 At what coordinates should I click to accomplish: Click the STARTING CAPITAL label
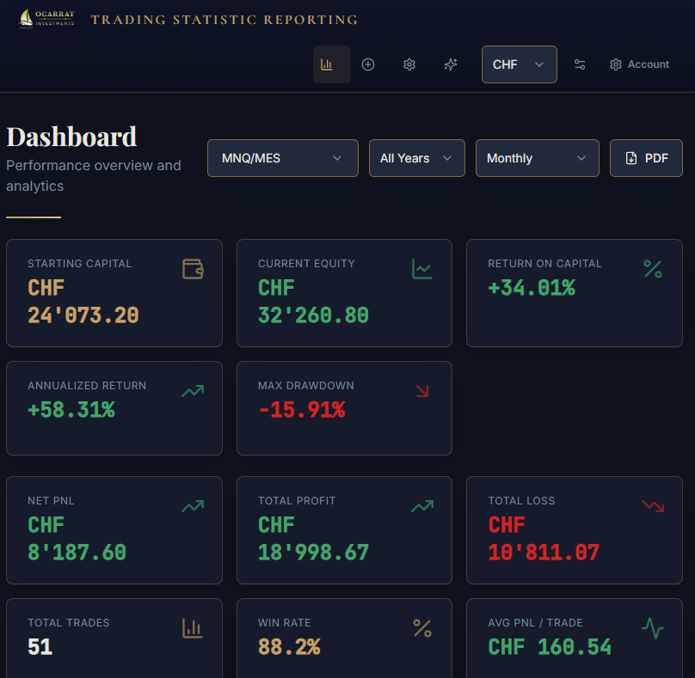[80, 264]
